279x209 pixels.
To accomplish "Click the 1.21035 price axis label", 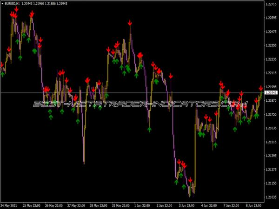I will point(270,197).
